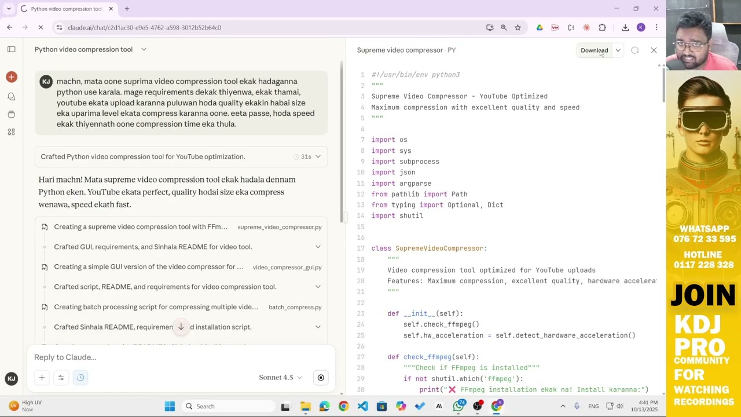Image resolution: width=741 pixels, height=417 pixels.
Task: Toggle extended thinking clock icon
Action: point(80,378)
